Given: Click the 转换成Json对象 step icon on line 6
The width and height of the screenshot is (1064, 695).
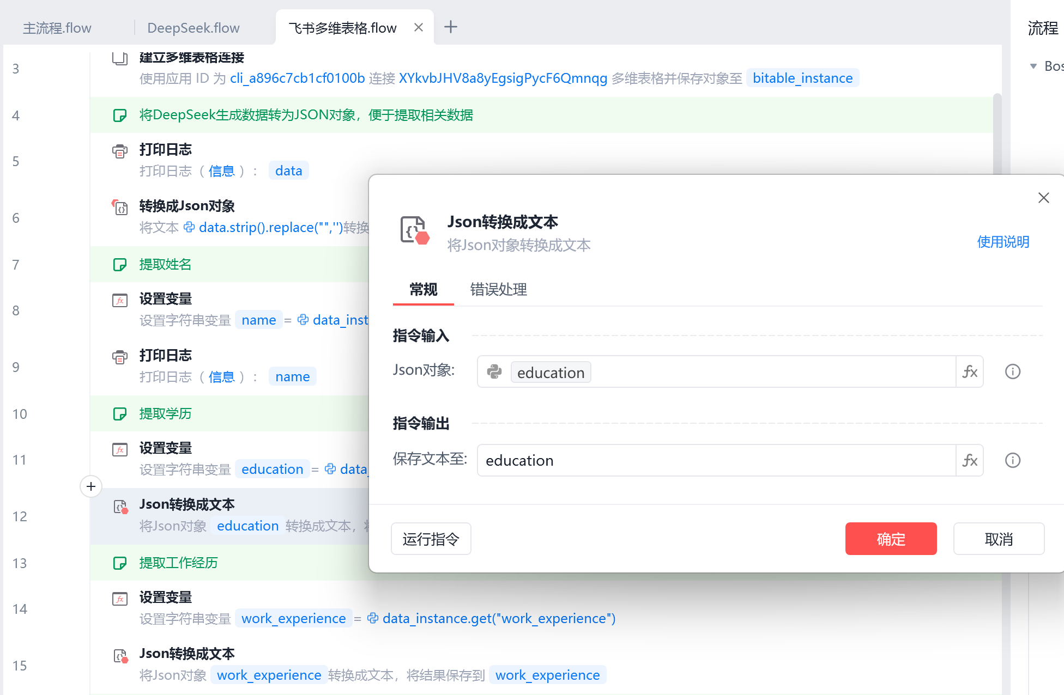Looking at the screenshot, I should pos(120,207).
